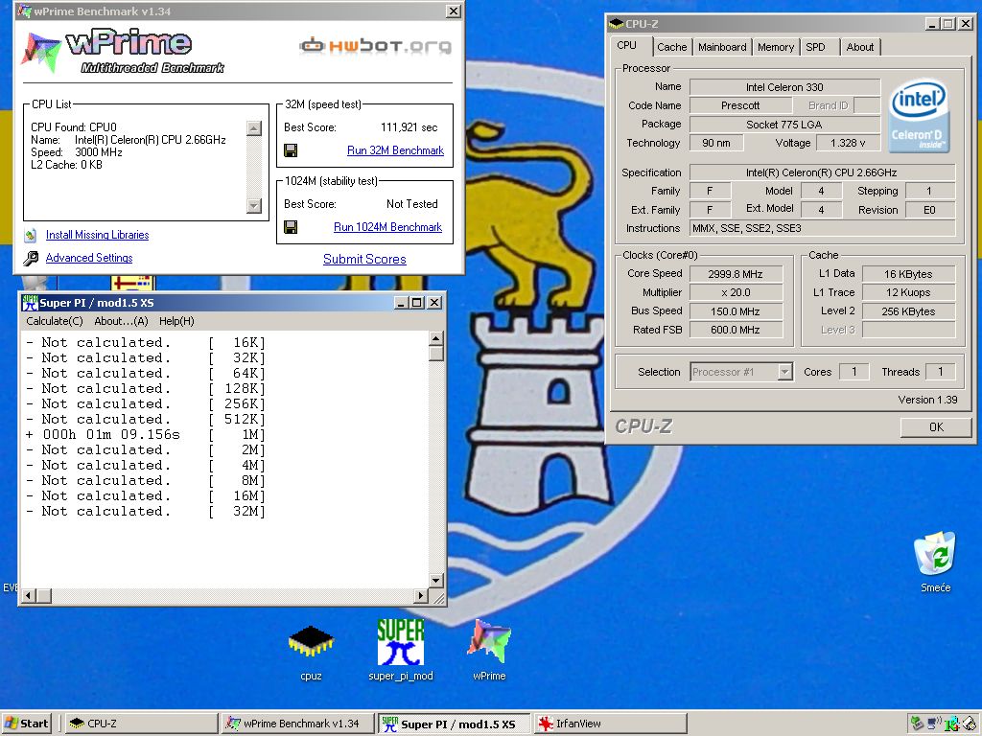Screen dimensions: 982x736
Task: Click the save icon beside Run 1024M Benchmark
Action: click(291, 227)
